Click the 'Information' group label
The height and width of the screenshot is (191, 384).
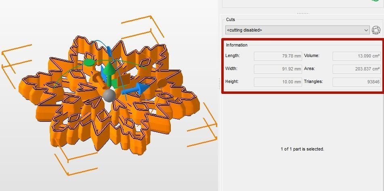[x=237, y=45]
